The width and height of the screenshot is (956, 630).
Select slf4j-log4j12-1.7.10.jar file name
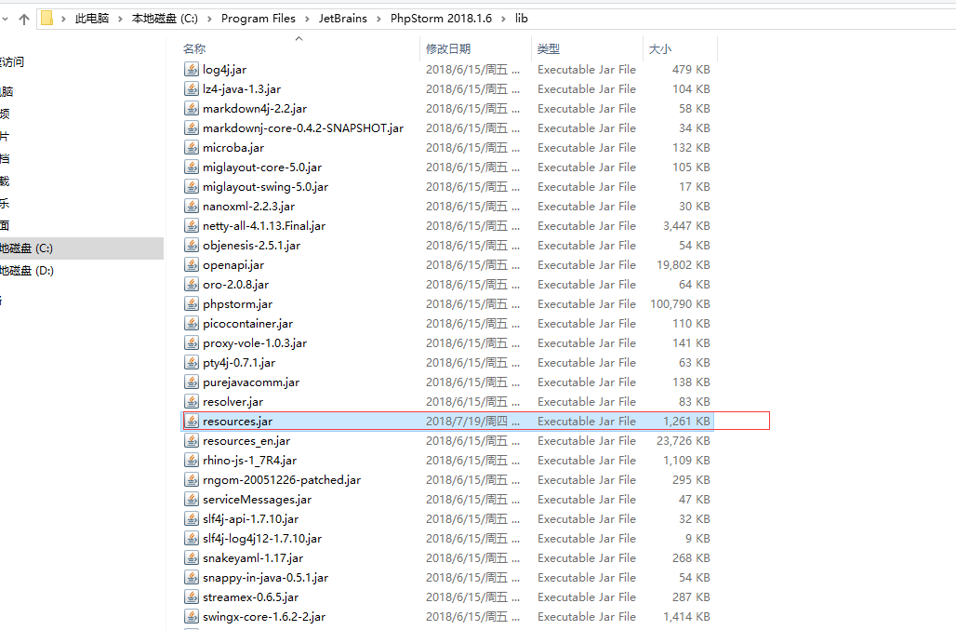(x=262, y=538)
